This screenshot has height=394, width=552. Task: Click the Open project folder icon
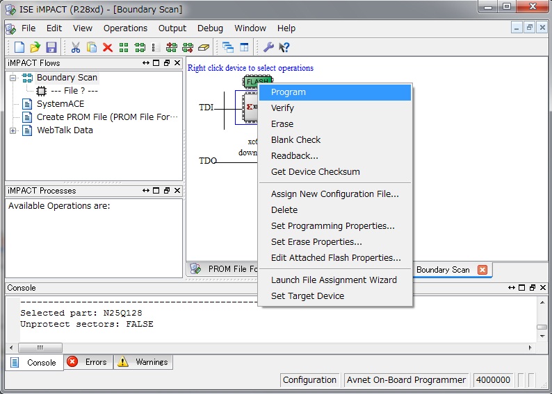pyautogui.click(x=35, y=47)
